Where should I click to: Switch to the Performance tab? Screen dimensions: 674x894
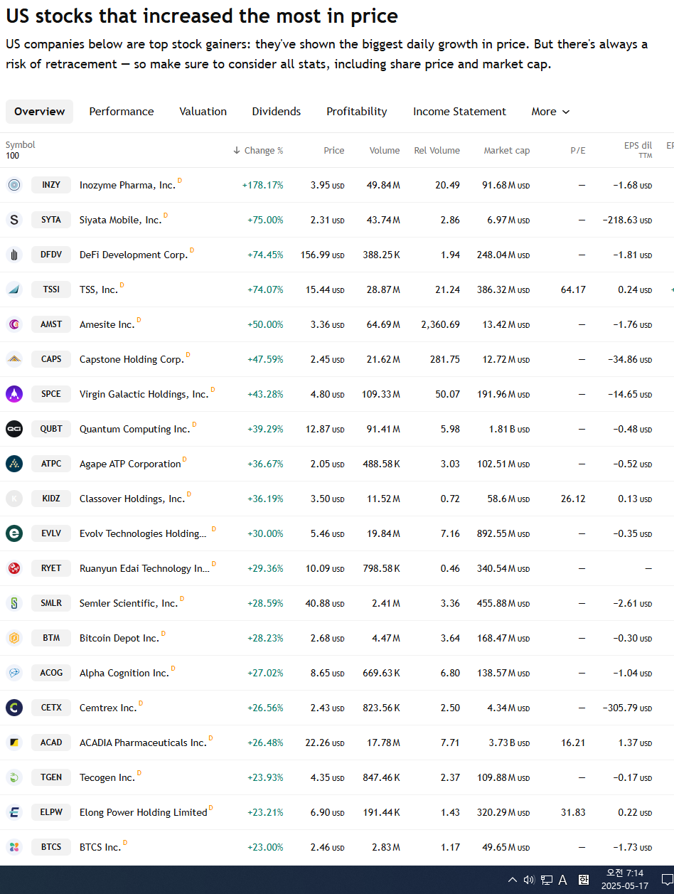(x=122, y=112)
